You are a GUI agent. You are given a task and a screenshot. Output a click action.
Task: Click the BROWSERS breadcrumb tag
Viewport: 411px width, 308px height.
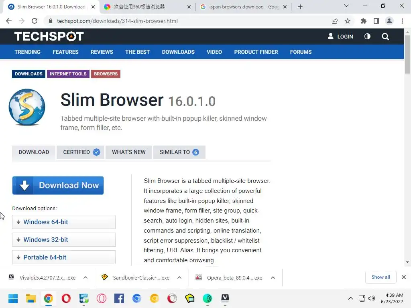click(x=106, y=74)
